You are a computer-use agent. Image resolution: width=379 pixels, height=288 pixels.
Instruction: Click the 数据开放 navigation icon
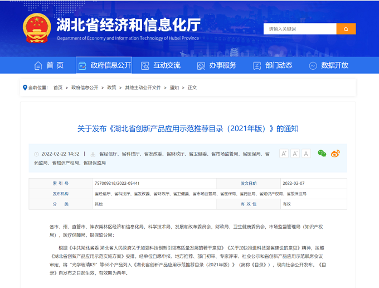[x=313, y=65]
